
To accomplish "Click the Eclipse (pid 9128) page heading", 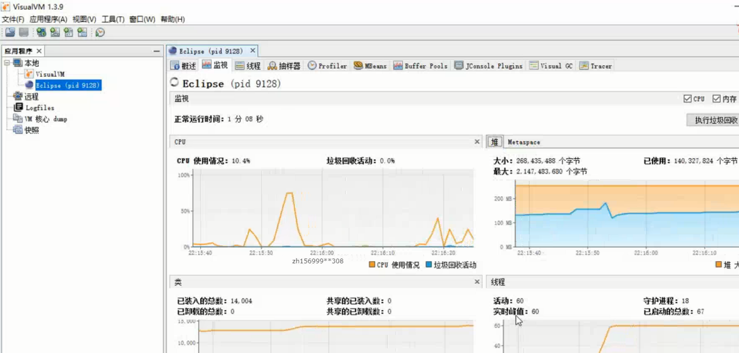I will [231, 83].
